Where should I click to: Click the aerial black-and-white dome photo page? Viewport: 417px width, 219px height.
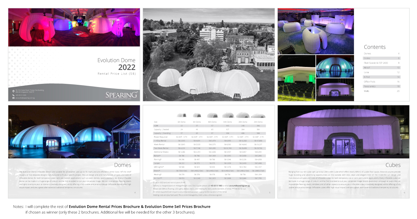coord(209,55)
